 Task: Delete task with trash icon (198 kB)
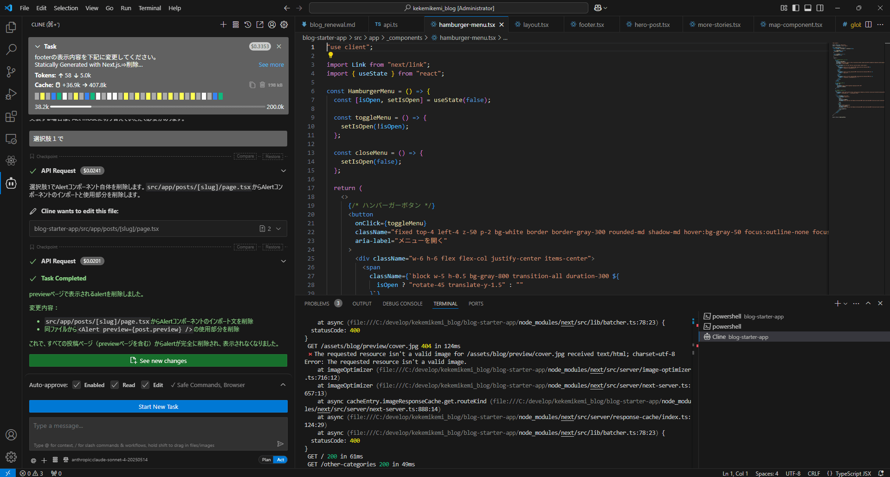click(x=262, y=85)
